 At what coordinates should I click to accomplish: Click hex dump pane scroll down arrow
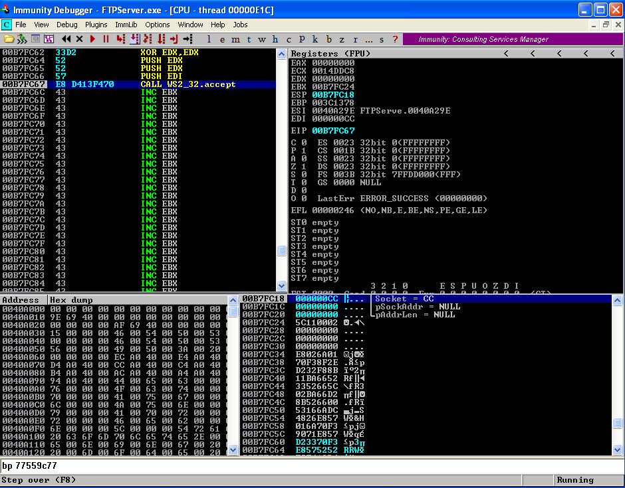(x=233, y=450)
